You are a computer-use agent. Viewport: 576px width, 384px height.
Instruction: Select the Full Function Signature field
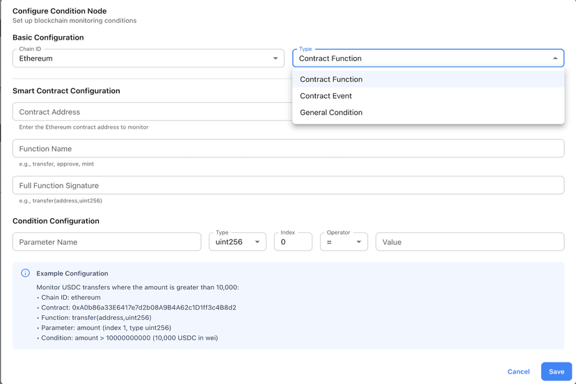click(x=288, y=186)
